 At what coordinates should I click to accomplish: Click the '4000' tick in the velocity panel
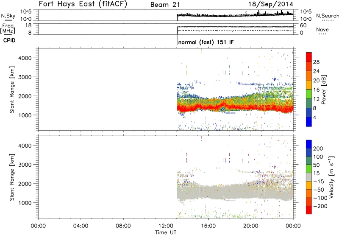pos(25,145)
